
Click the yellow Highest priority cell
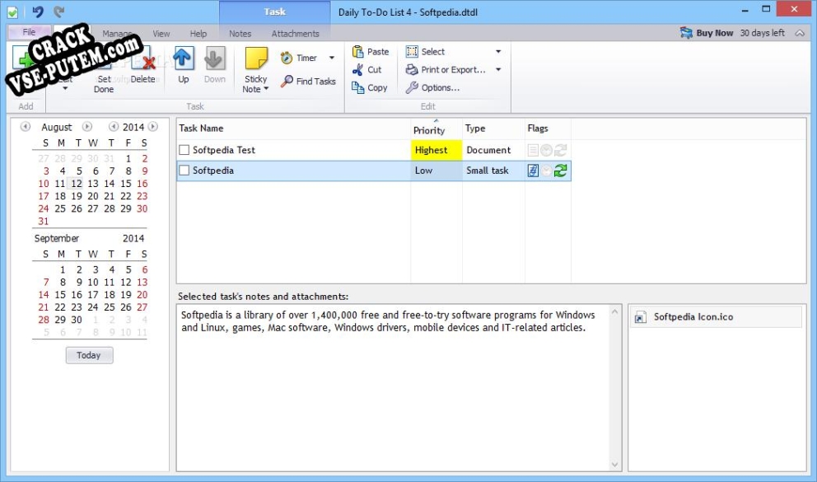[437, 150]
